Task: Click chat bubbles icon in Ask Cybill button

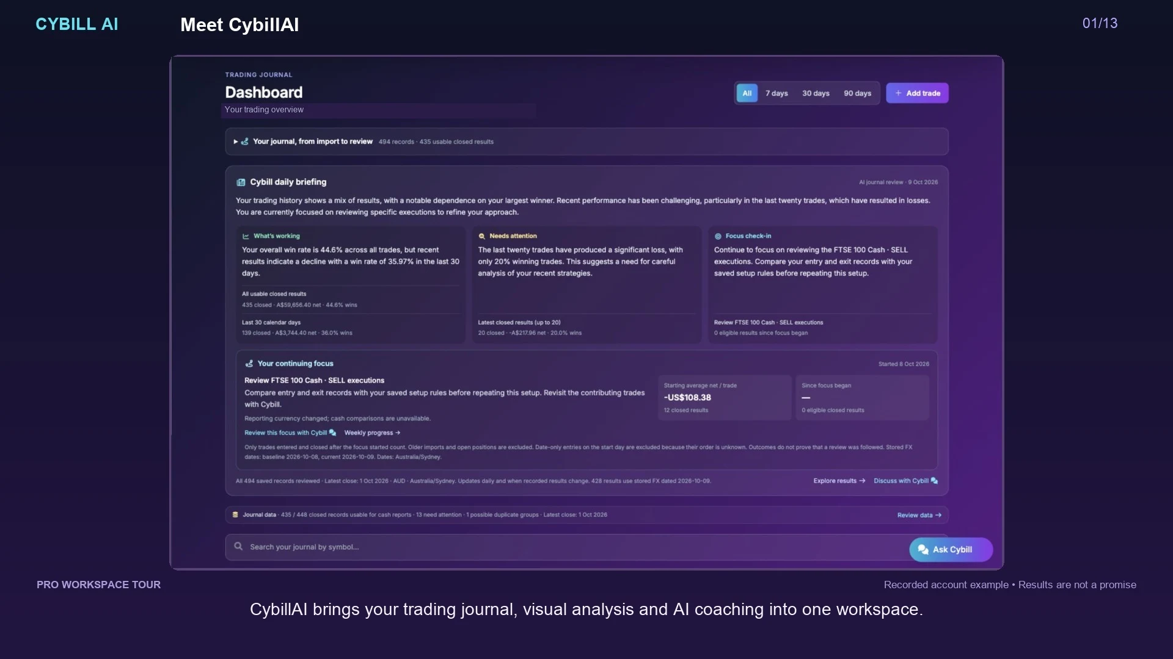Action: (x=923, y=550)
